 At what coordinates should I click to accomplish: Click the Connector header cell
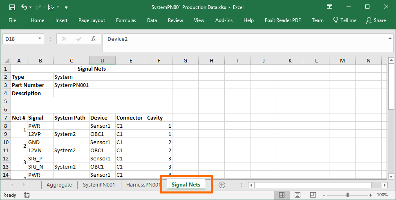pos(130,118)
